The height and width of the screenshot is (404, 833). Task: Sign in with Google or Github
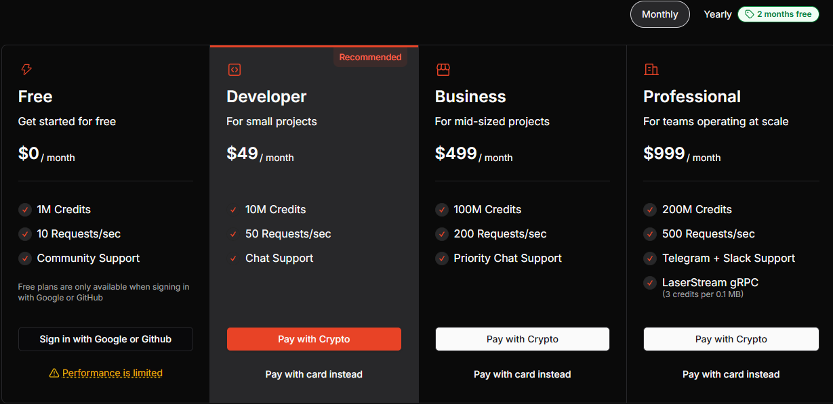pos(106,339)
